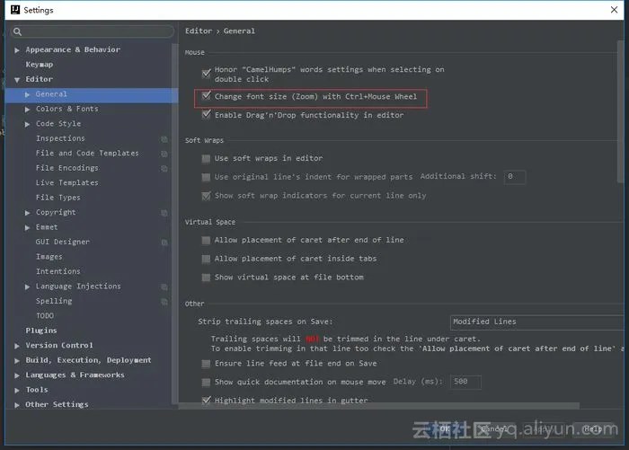The image size is (629, 450).
Task: Check Show quick documentation on mouse move
Action: (206, 383)
